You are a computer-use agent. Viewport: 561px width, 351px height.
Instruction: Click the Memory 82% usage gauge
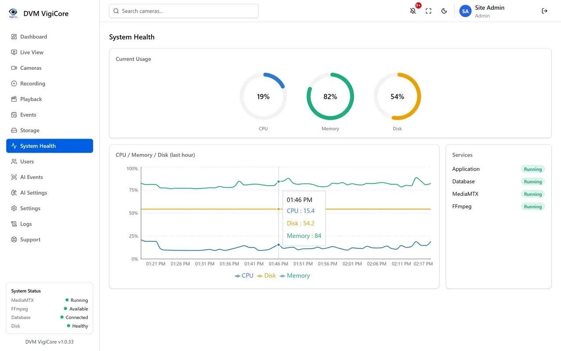[x=330, y=97]
